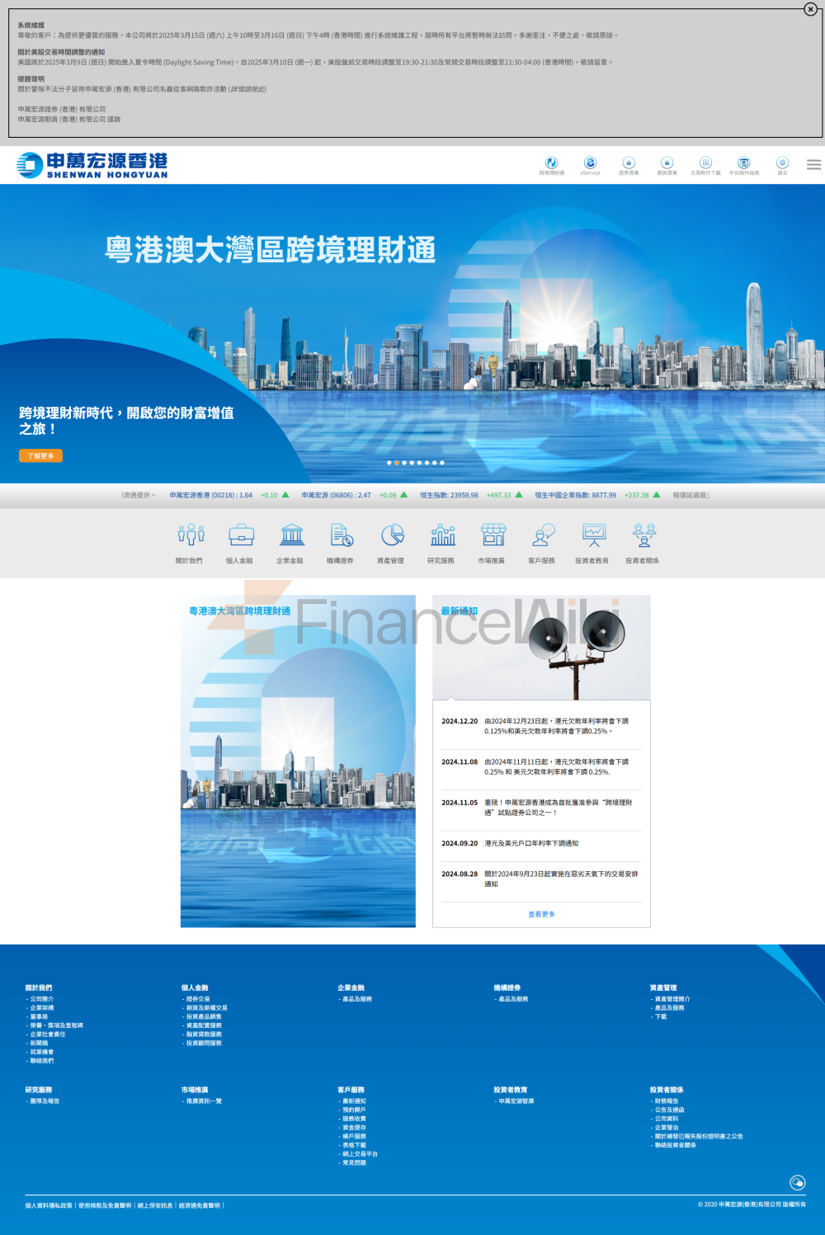The height and width of the screenshot is (1235, 825).
Task: Open the 2024.11.08 interest rate notice
Action: 541,767
